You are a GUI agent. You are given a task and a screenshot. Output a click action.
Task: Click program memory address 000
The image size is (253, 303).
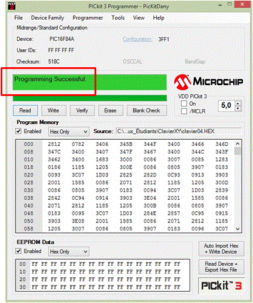click(29, 144)
